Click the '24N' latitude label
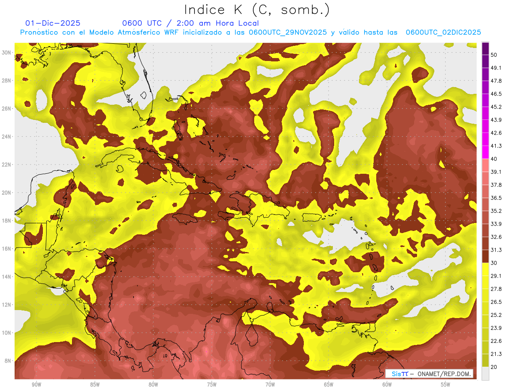The image size is (505, 390). [7, 137]
